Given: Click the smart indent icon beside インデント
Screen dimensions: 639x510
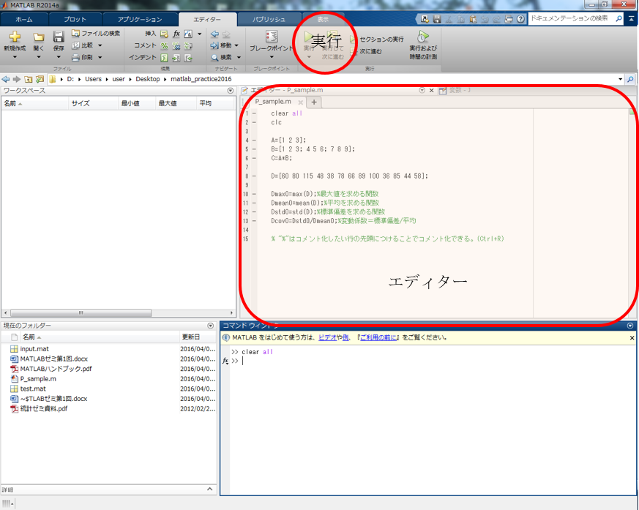Looking at the screenshot, I should [164, 58].
